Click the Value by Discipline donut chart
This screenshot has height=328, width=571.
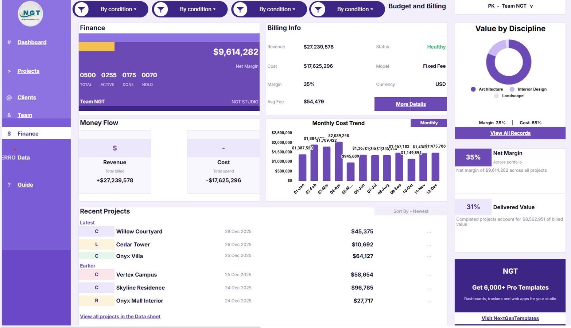[x=509, y=62]
